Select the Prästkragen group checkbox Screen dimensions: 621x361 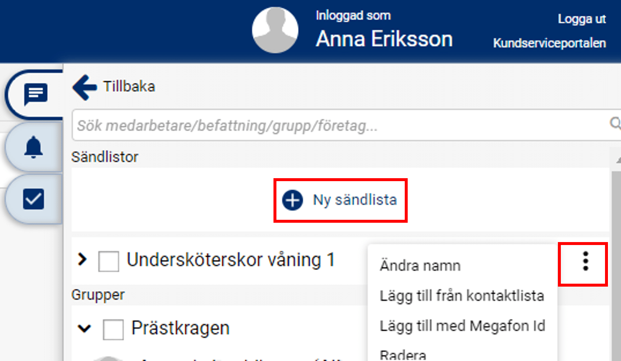[x=113, y=329]
